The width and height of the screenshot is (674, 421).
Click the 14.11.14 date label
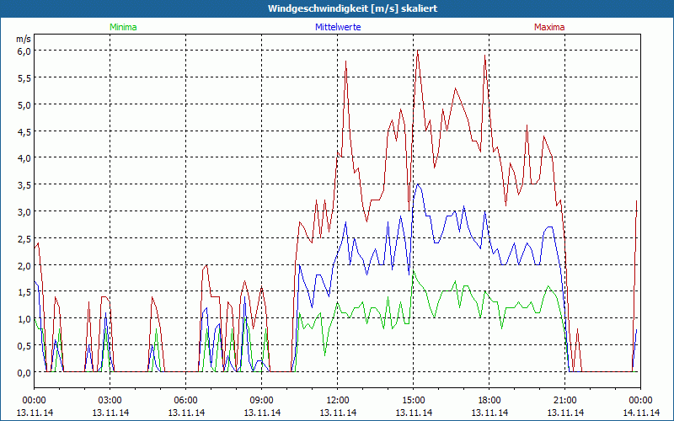click(640, 413)
